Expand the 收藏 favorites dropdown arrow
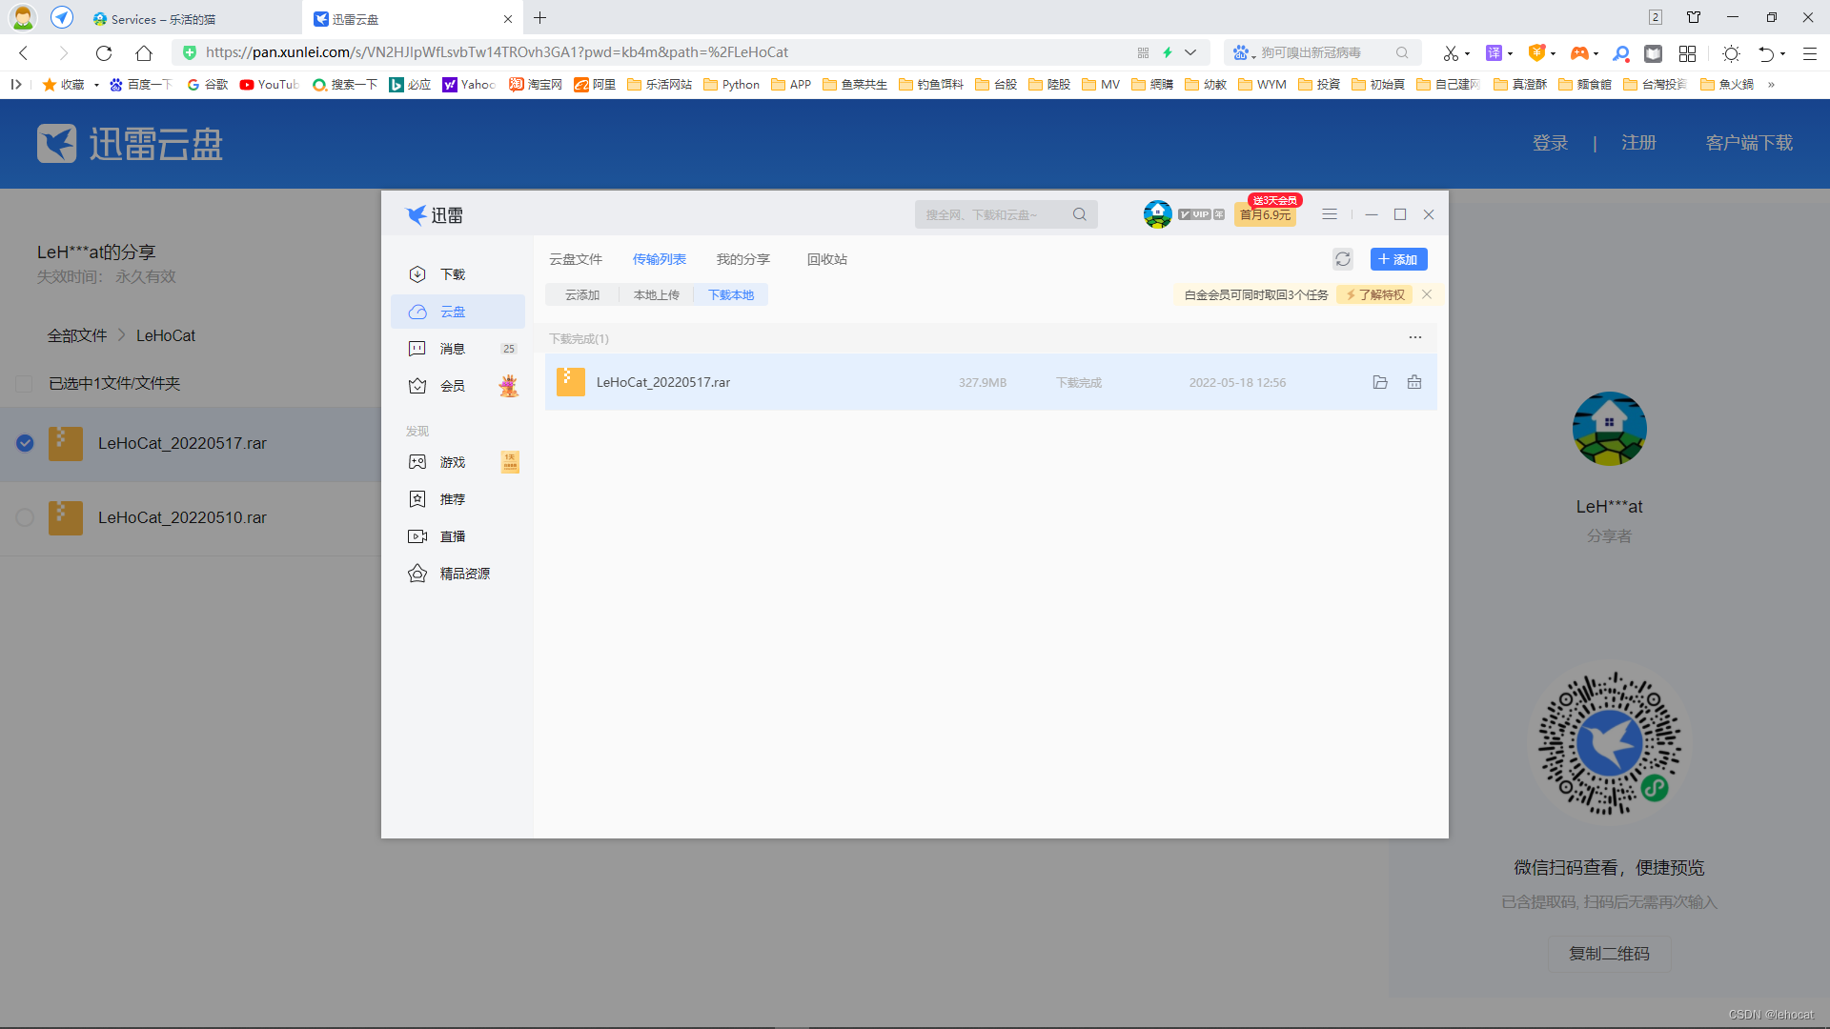 [96, 85]
